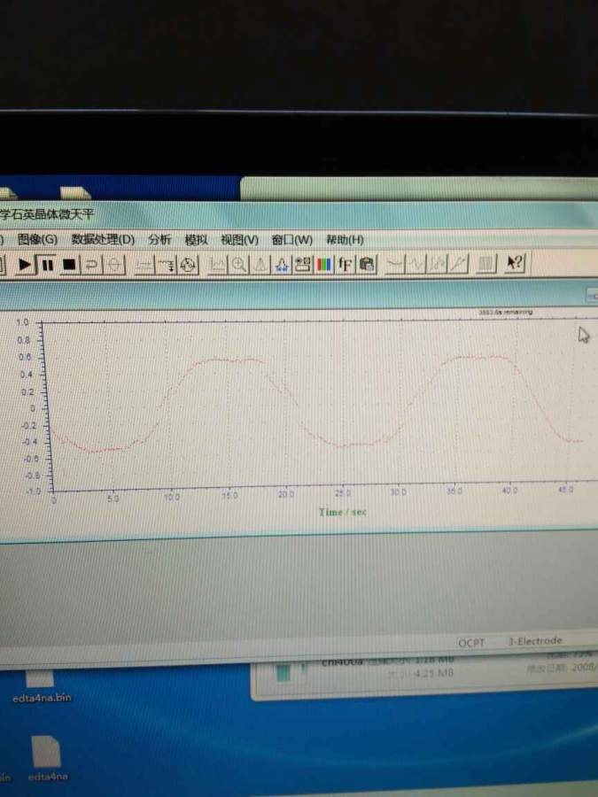Open the Graph Options icon
598x797 pixels.
click(303, 264)
